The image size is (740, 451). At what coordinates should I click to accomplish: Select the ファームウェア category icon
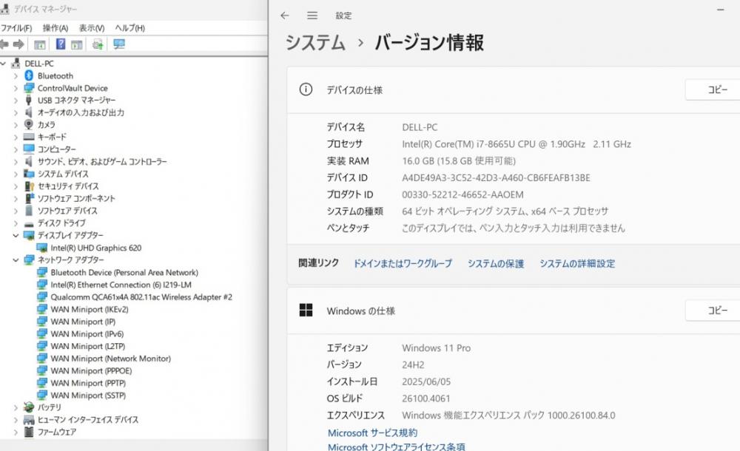pyautogui.click(x=29, y=432)
